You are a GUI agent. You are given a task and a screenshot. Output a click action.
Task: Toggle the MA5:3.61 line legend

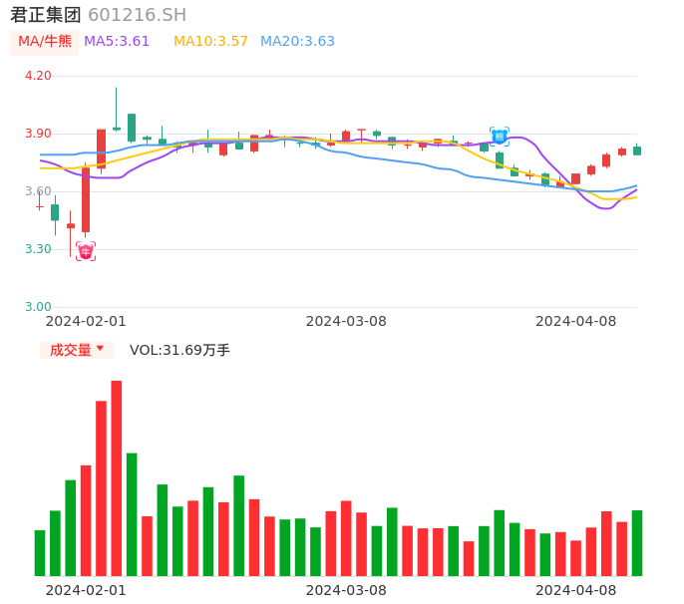(x=117, y=42)
